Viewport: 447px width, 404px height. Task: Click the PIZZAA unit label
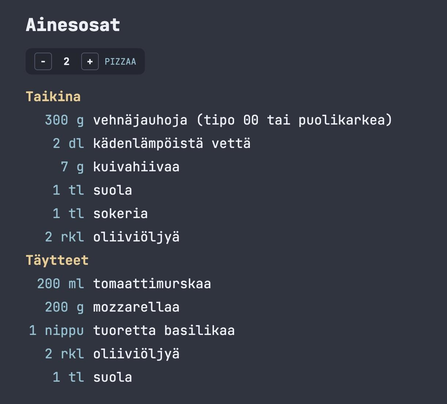pyautogui.click(x=120, y=62)
